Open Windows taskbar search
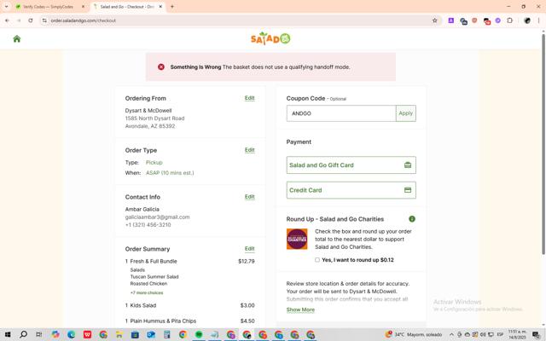Viewport: 546px width, 341px height. [x=23, y=335]
